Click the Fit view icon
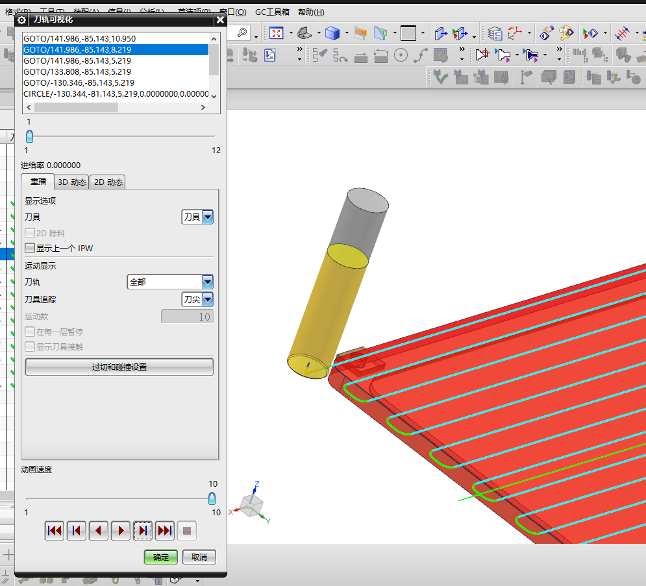 [x=276, y=33]
